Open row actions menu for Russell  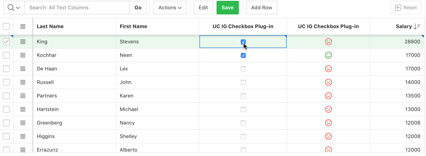tap(23, 82)
